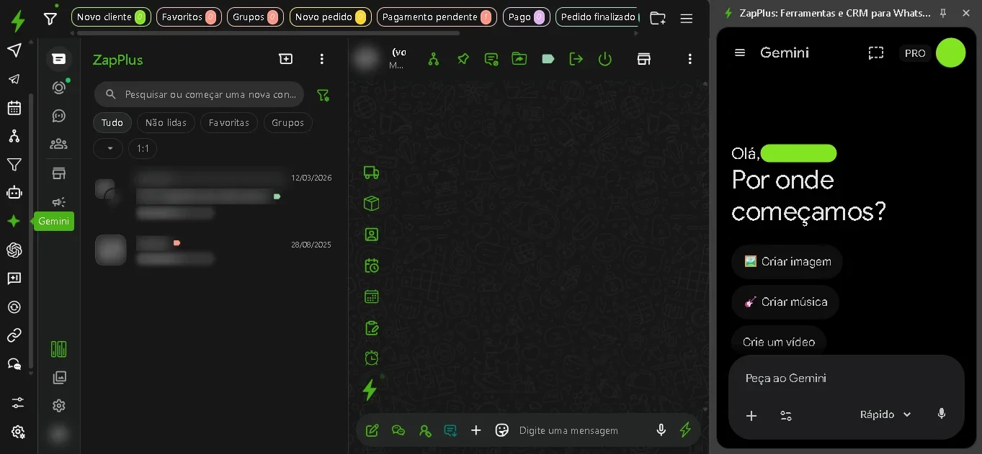Open the Gemini star icon in left sidebar
The image size is (982, 454).
click(x=14, y=221)
